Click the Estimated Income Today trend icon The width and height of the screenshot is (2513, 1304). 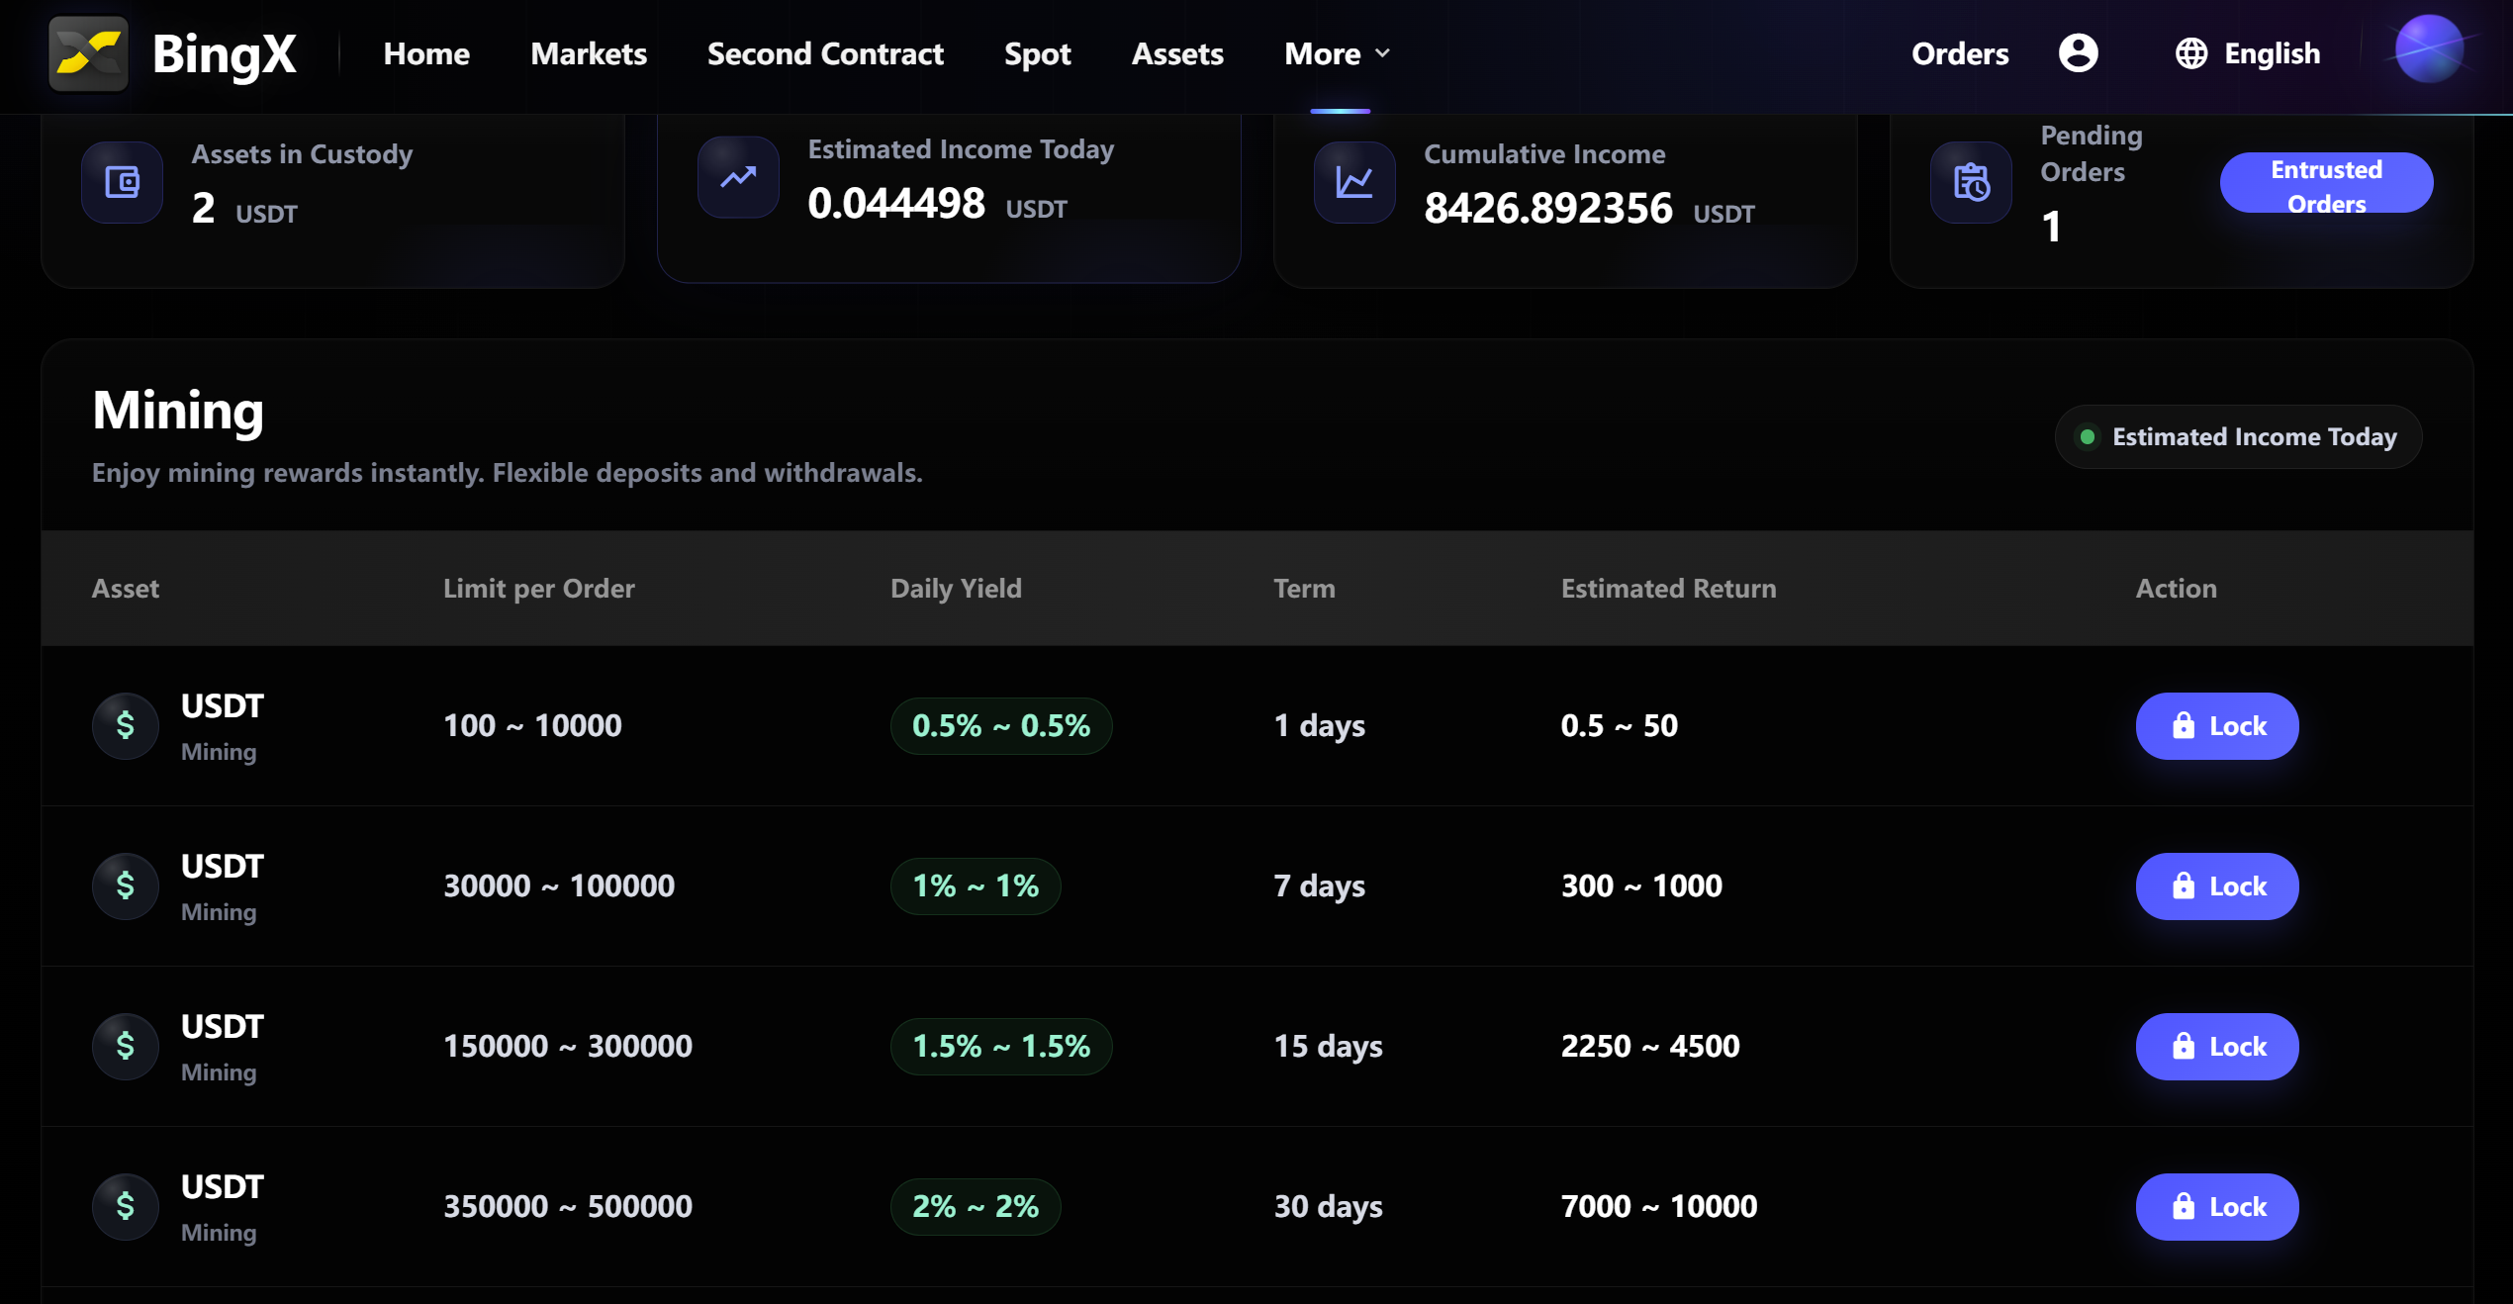tap(738, 177)
